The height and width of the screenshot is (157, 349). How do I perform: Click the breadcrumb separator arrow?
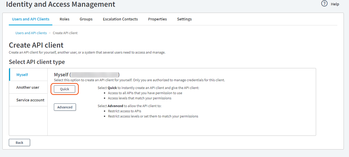(x=50, y=33)
